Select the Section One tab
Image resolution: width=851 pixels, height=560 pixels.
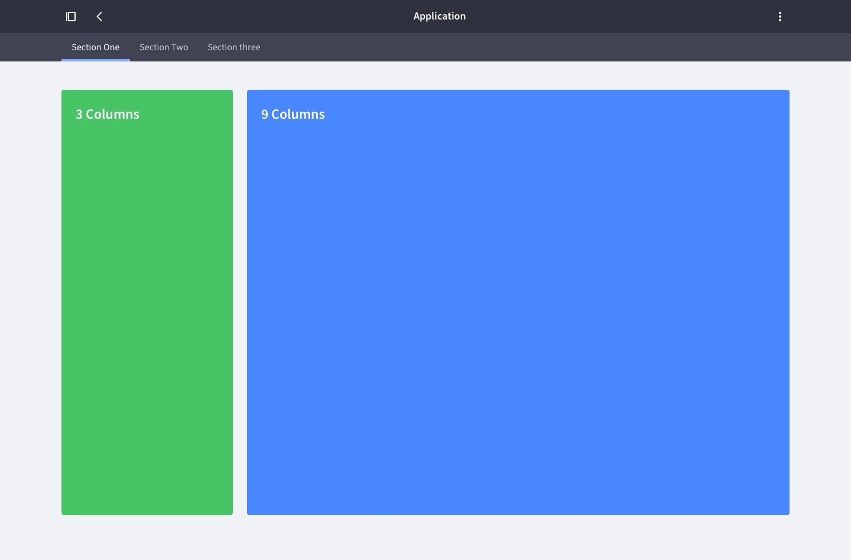pyautogui.click(x=95, y=47)
